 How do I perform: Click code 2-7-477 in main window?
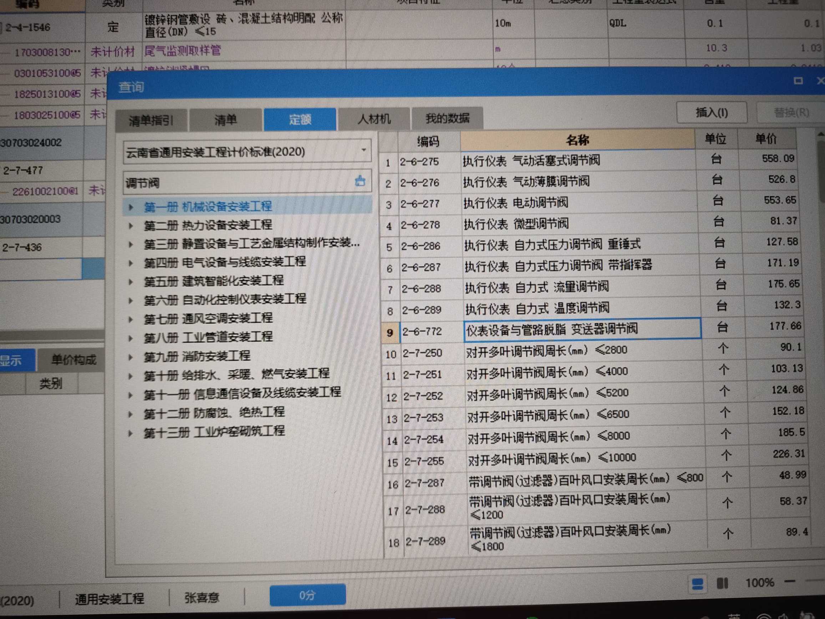click(x=23, y=171)
